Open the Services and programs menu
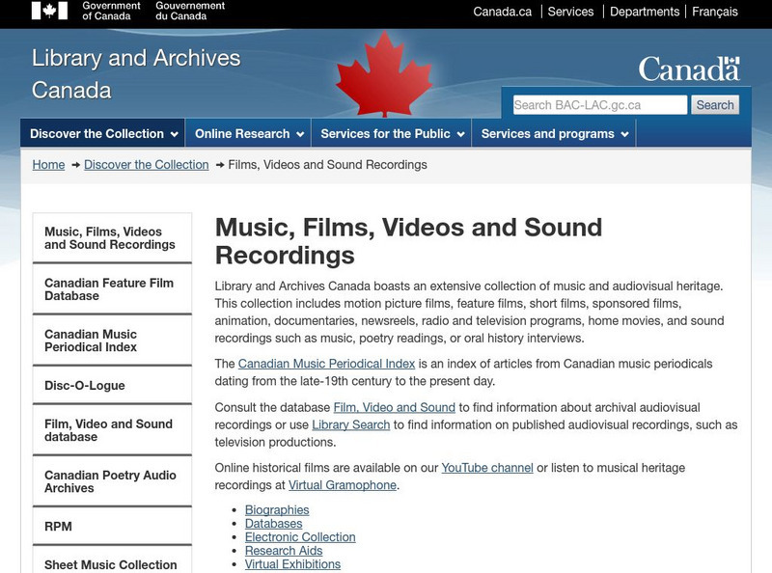 [x=554, y=133]
